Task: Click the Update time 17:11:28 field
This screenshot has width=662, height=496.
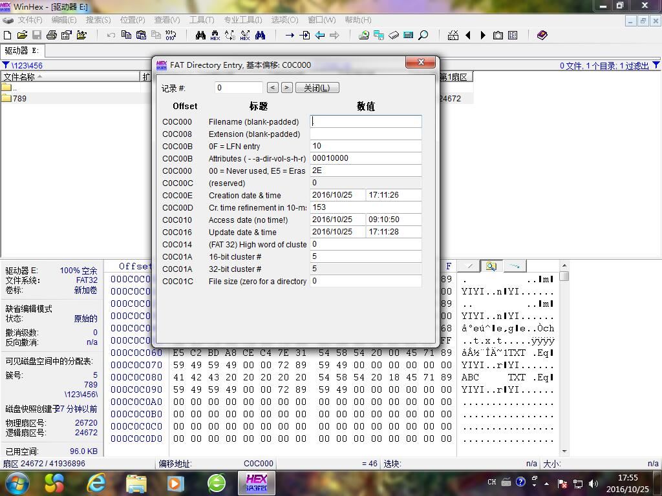Action: (x=394, y=232)
